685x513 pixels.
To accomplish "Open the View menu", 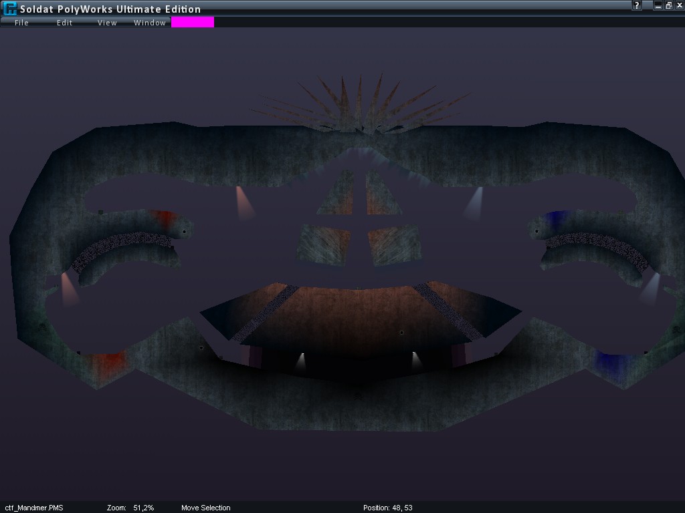I will tap(107, 23).
